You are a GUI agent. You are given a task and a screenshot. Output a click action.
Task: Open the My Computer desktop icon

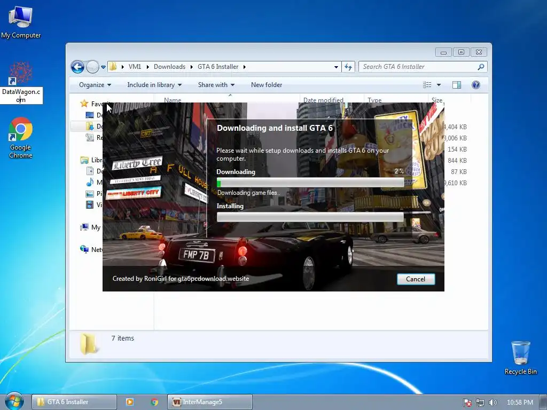coord(21,22)
